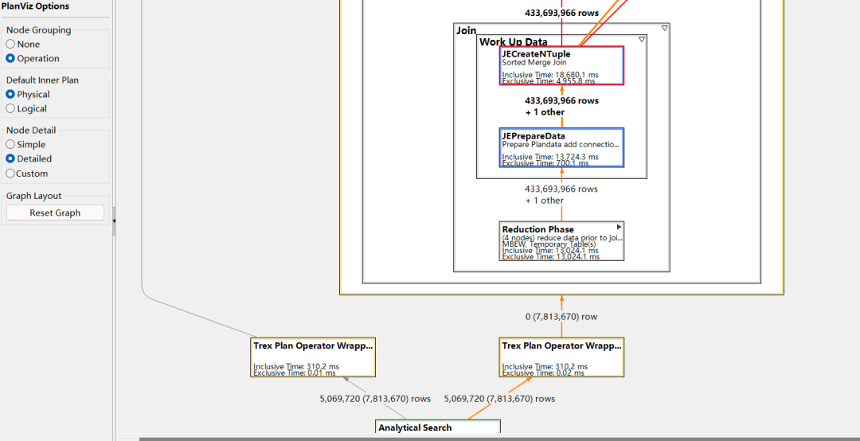Click the '0 (7,813,670) row' edge label
Image resolution: width=860 pixels, height=441 pixels.
coord(561,317)
